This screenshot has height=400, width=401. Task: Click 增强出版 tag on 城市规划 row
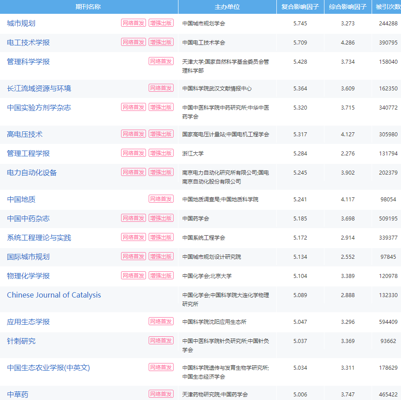(161, 23)
